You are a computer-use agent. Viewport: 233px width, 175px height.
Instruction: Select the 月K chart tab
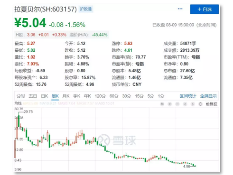coord(66,96)
